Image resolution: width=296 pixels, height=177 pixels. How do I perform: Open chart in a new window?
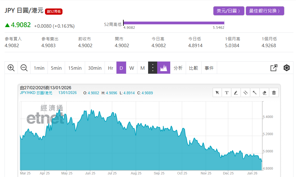[x=274, y=68]
